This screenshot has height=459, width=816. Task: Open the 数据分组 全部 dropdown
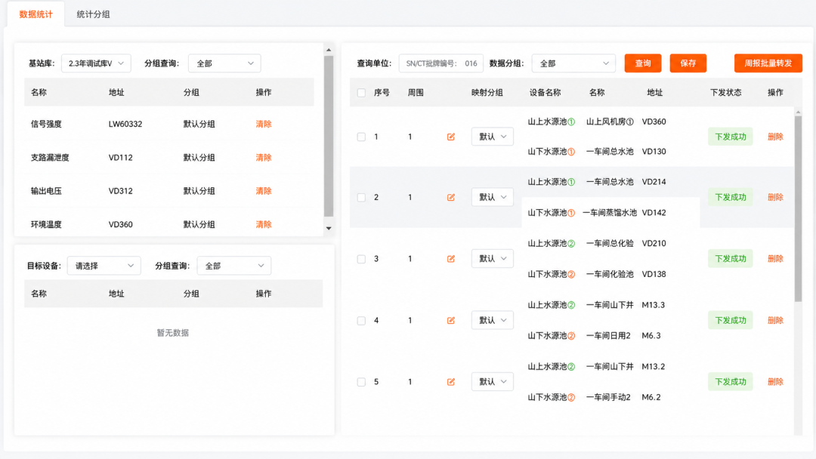tap(573, 63)
